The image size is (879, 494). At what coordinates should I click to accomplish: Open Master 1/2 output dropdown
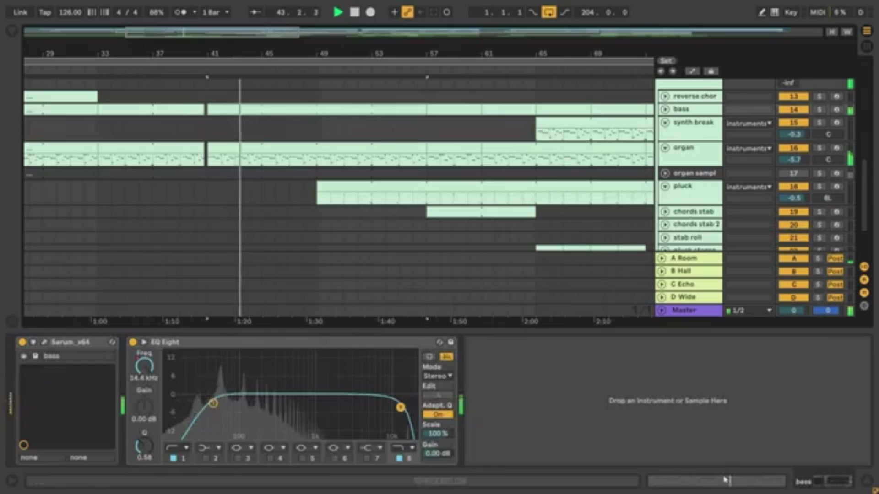point(749,311)
